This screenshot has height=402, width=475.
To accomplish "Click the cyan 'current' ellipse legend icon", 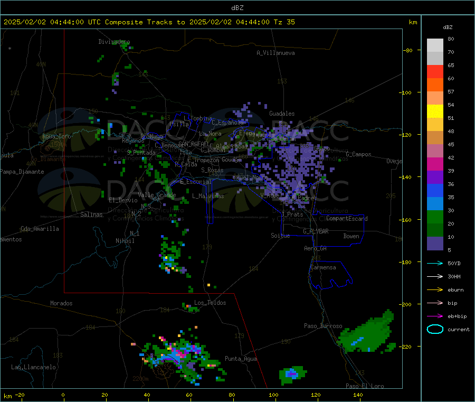I will coord(435,329).
